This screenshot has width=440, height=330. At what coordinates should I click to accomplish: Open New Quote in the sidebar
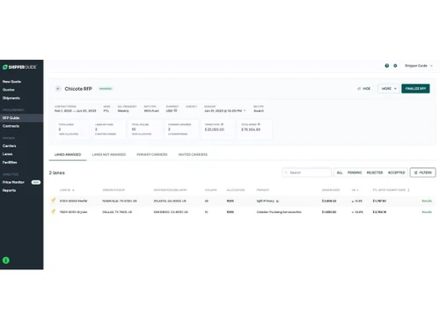11,82
